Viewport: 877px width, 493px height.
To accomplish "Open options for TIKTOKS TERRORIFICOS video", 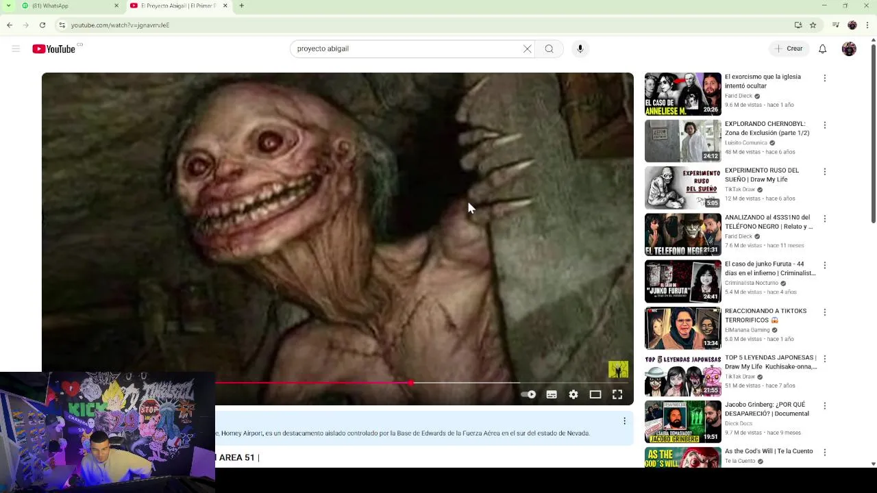I will point(825,312).
